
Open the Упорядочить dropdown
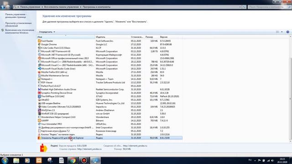coord(47,32)
